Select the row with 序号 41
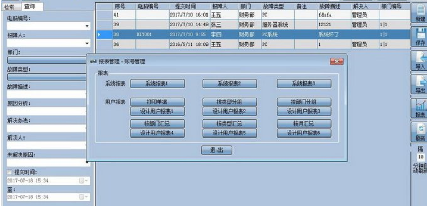The height and width of the screenshot is (206, 427). pyautogui.click(x=253, y=15)
